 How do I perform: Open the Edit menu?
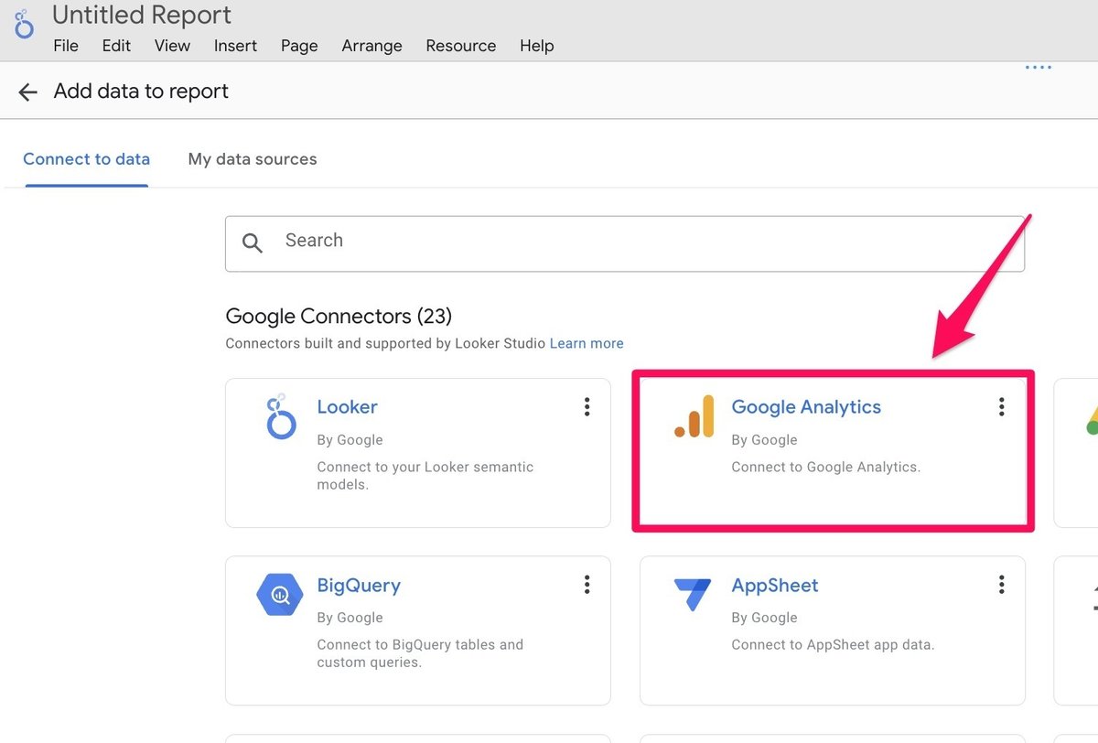(116, 46)
